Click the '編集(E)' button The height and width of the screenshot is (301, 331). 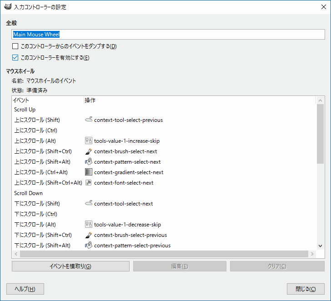[x=180, y=266]
